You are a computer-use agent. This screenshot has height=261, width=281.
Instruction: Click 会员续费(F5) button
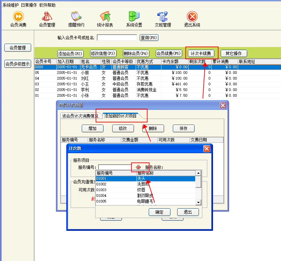coord(168,53)
